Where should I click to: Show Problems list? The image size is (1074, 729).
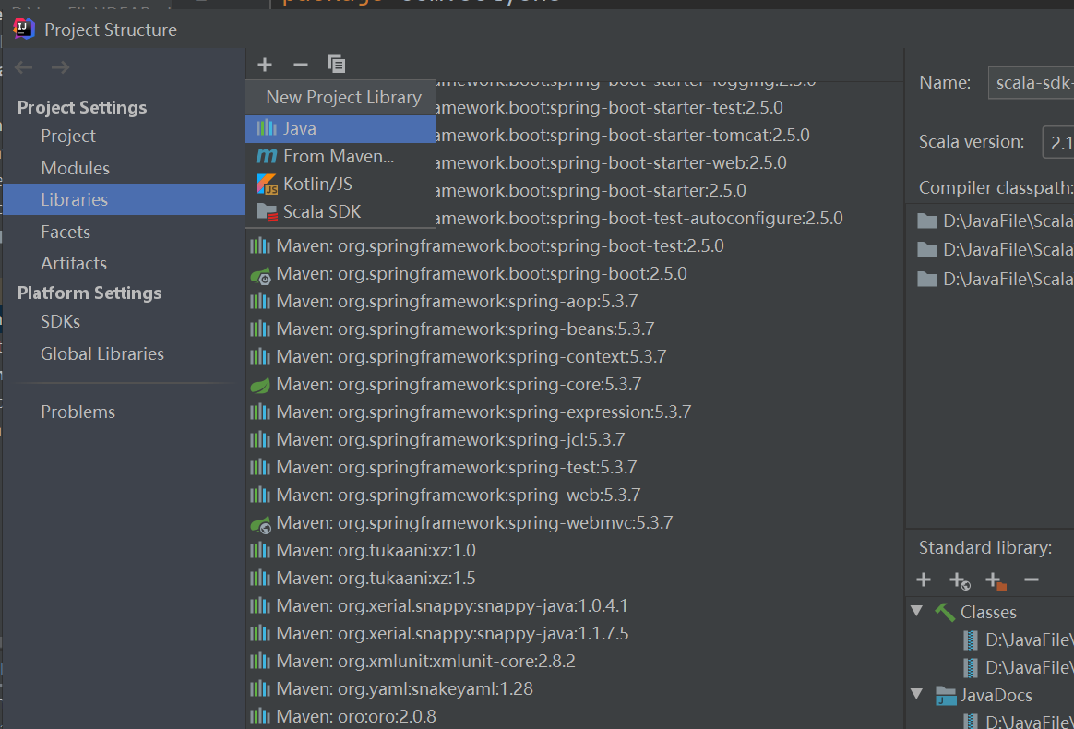click(x=78, y=412)
